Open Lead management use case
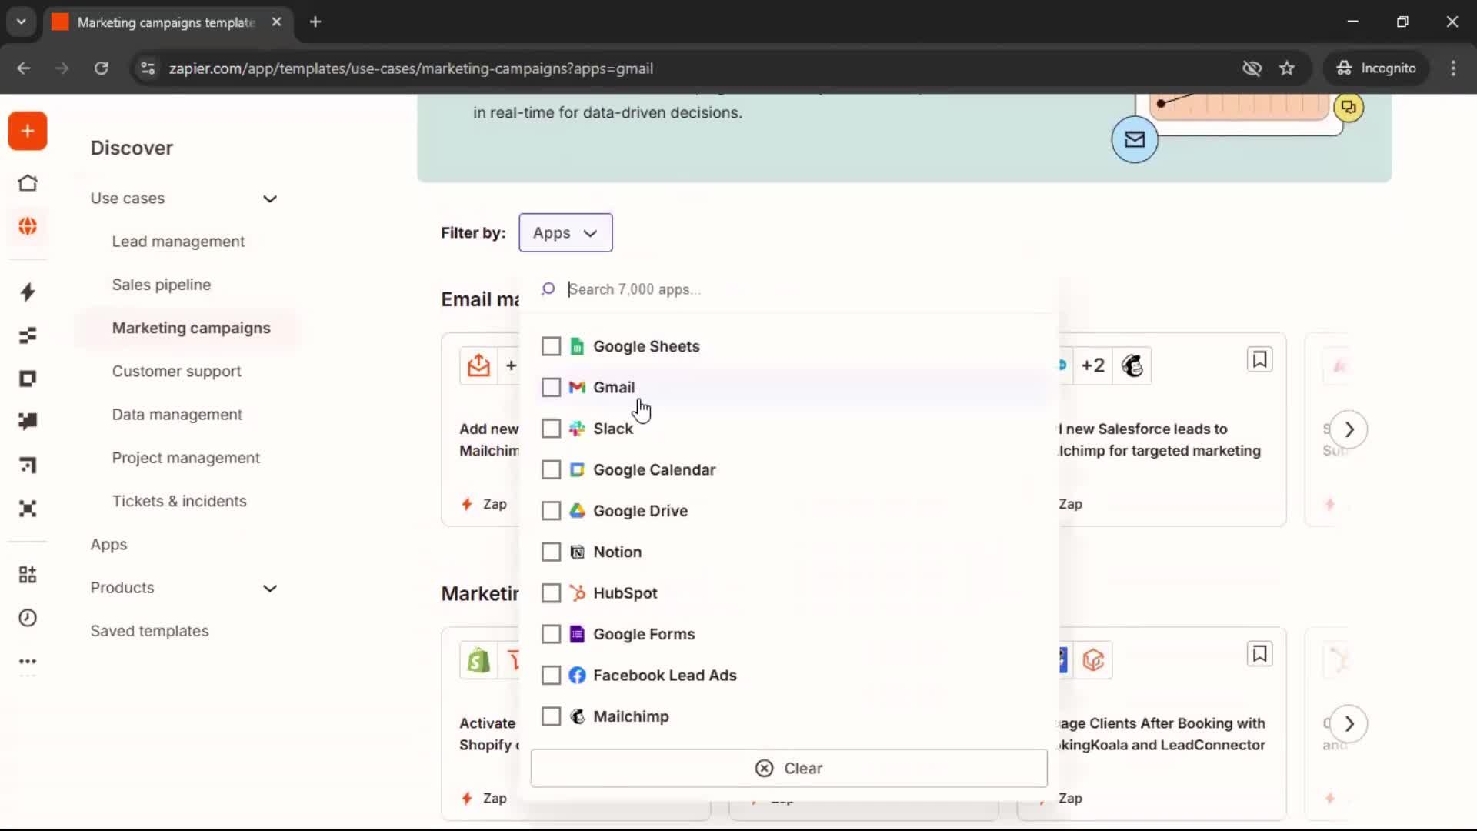The image size is (1477, 831). tap(178, 242)
